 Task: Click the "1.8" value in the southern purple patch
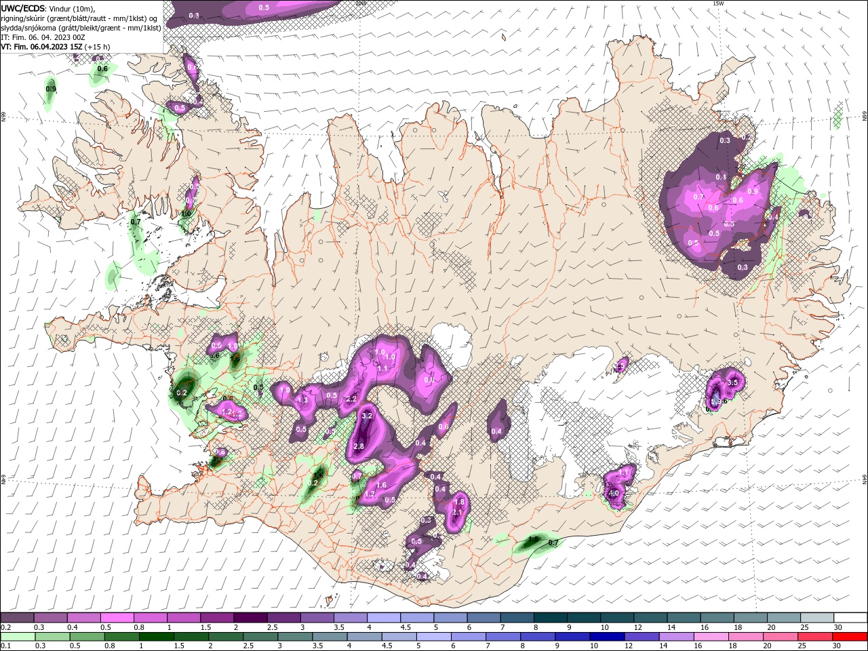pyautogui.click(x=459, y=502)
